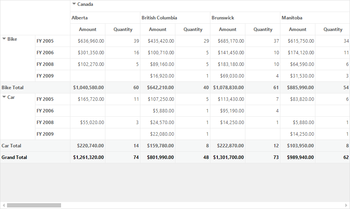Click Alberta Amount column header
Viewport: 350px width, 209px height.
click(x=88, y=29)
